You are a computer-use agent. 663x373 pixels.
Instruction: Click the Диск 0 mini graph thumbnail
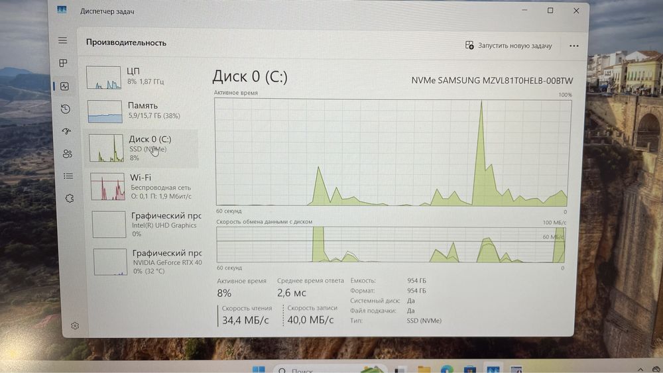point(106,148)
